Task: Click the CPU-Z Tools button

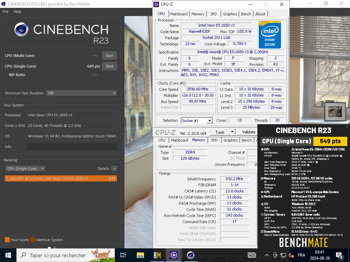Action: click(220, 132)
